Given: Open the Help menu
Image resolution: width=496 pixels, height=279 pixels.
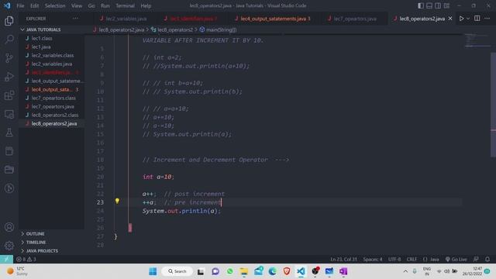Looking at the screenshot, I should point(146,5).
